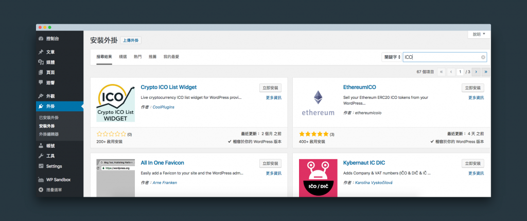Image resolution: width=527 pixels, height=221 pixels.
Task: Visit author Karolína Vyskočilová link
Action: [x=374, y=183]
